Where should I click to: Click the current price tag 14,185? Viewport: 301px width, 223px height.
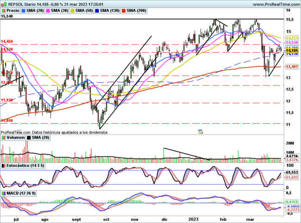[x=292, y=50]
